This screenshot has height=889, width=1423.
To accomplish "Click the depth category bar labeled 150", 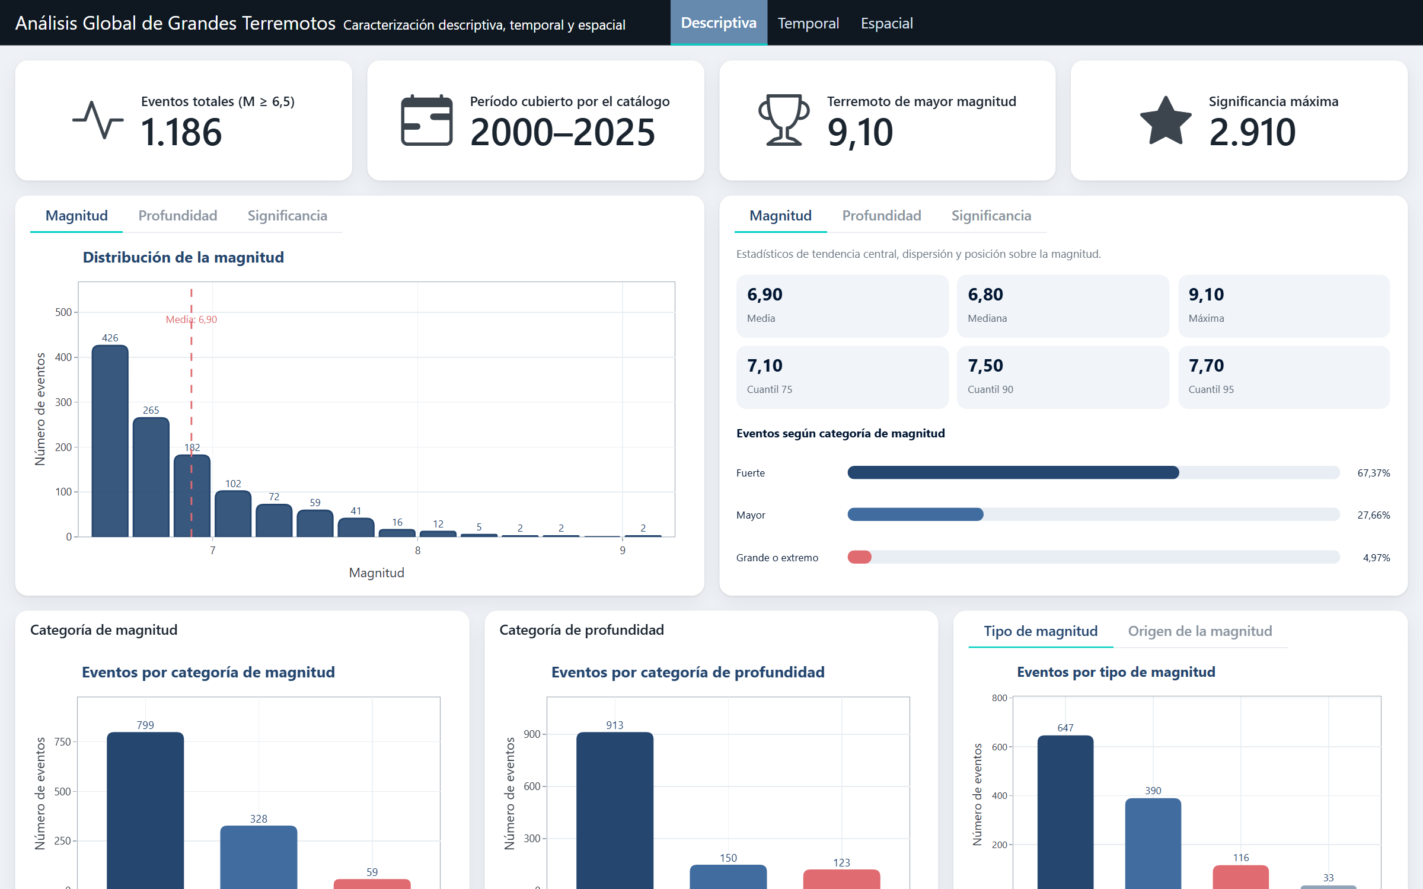I will [x=728, y=877].
